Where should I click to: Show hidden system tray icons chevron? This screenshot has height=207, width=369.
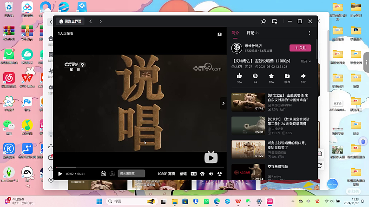[x=293, y=201]
